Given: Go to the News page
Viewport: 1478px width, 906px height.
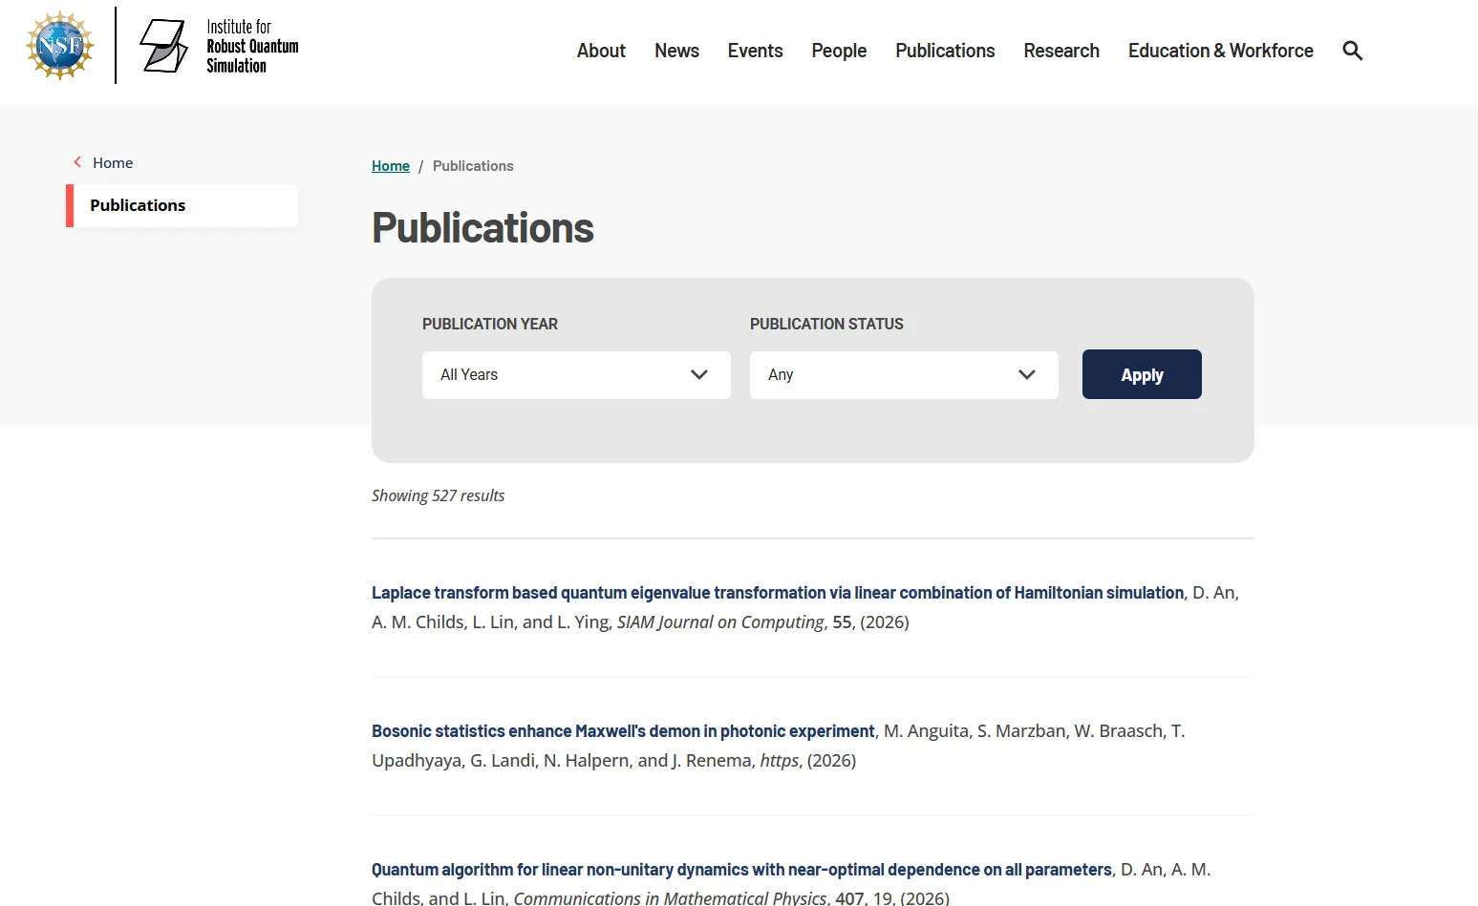Looking at the screenshot, I should [x=676, y=51].
